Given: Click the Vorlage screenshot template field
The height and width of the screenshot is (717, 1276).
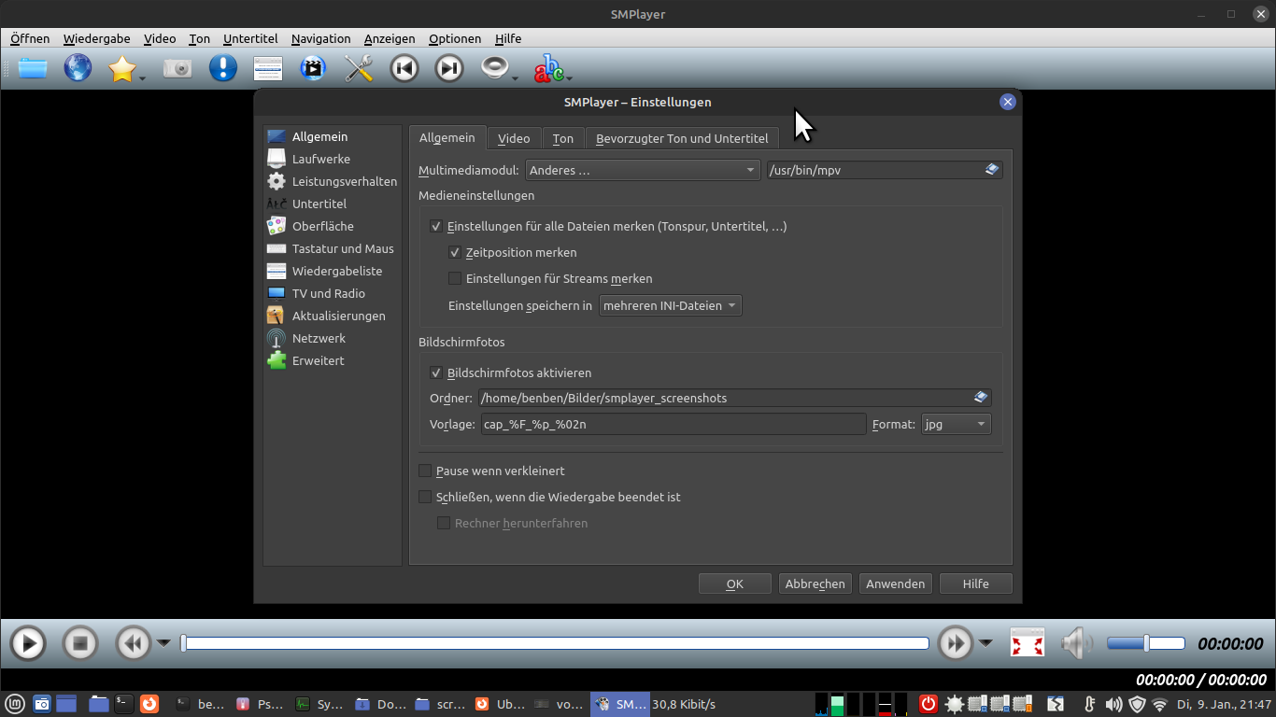Looking at the screenshot, I should coord(673,424).
